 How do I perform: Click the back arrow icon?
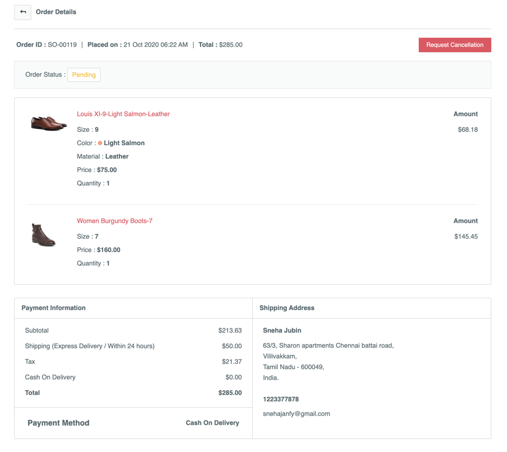(x=23, y=12)
